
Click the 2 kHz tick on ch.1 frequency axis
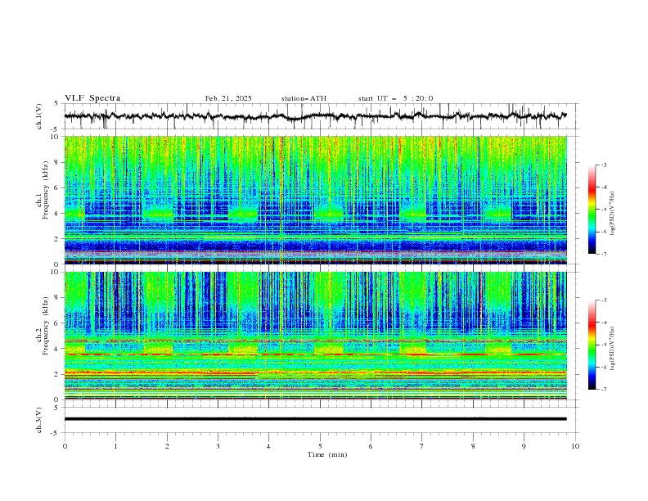coord(58,239)
